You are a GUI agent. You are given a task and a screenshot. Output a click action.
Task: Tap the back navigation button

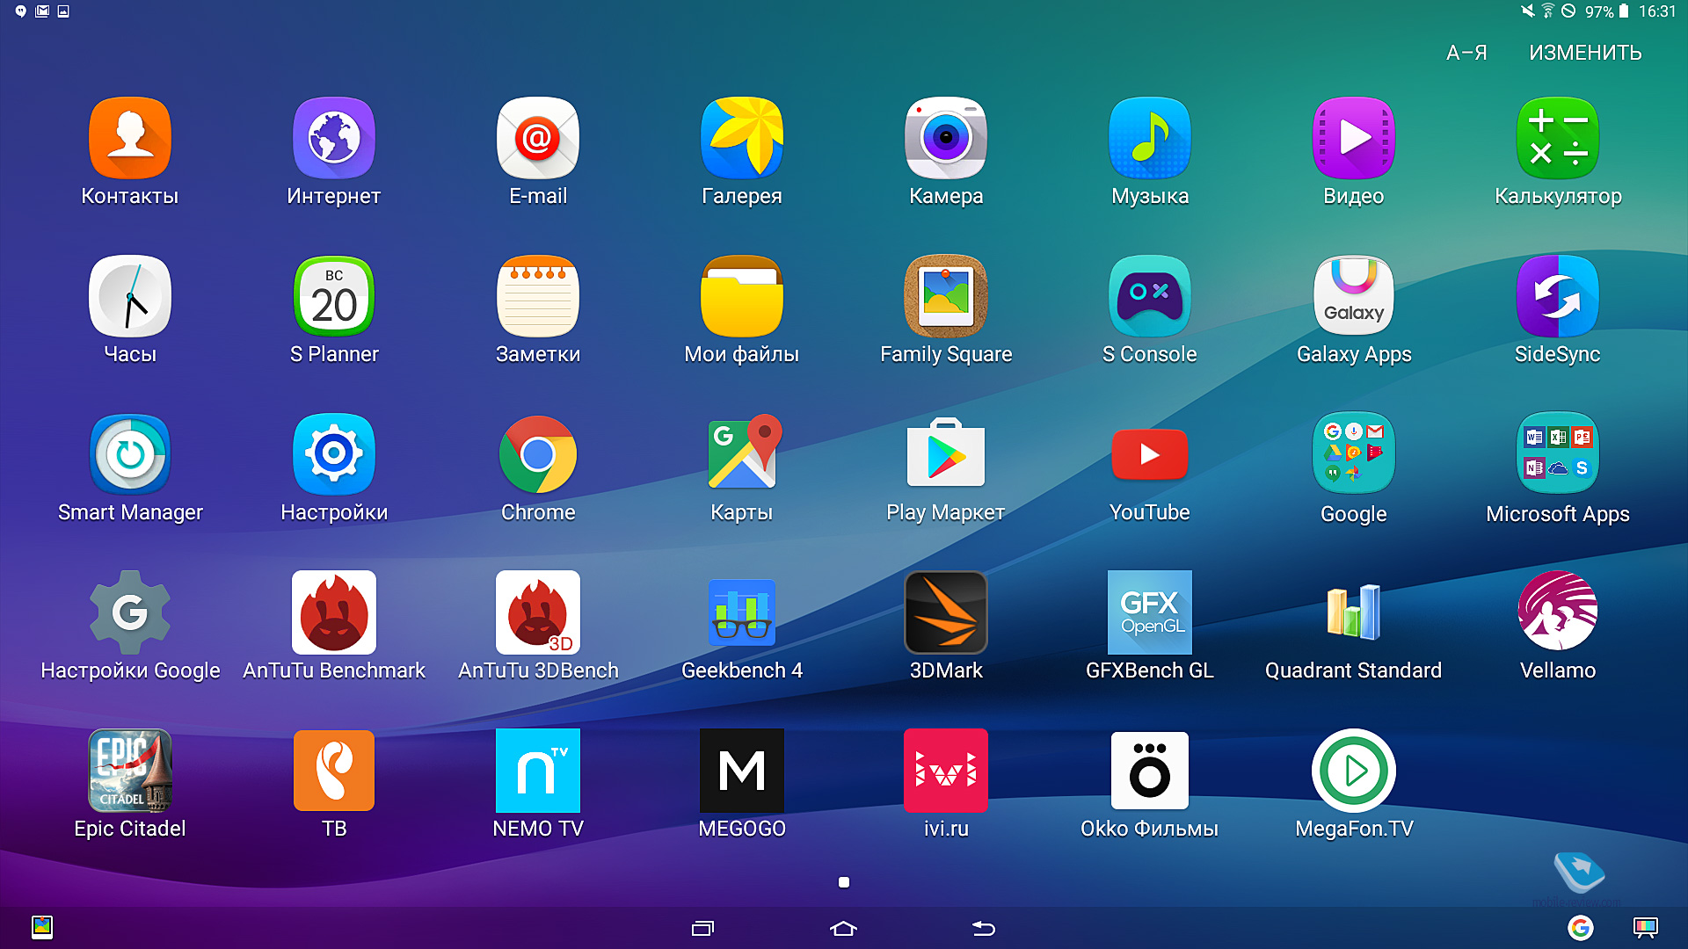(984, 928)
